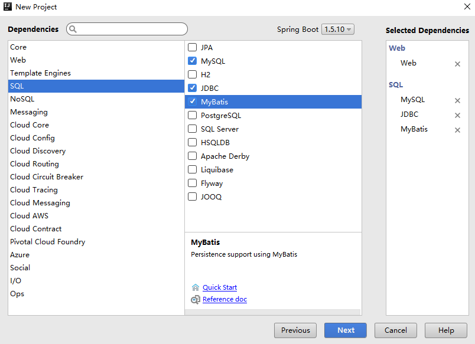The width and height of the screenshot is (475, 344).
Task: Click the Next button
Action: [346, 330]
